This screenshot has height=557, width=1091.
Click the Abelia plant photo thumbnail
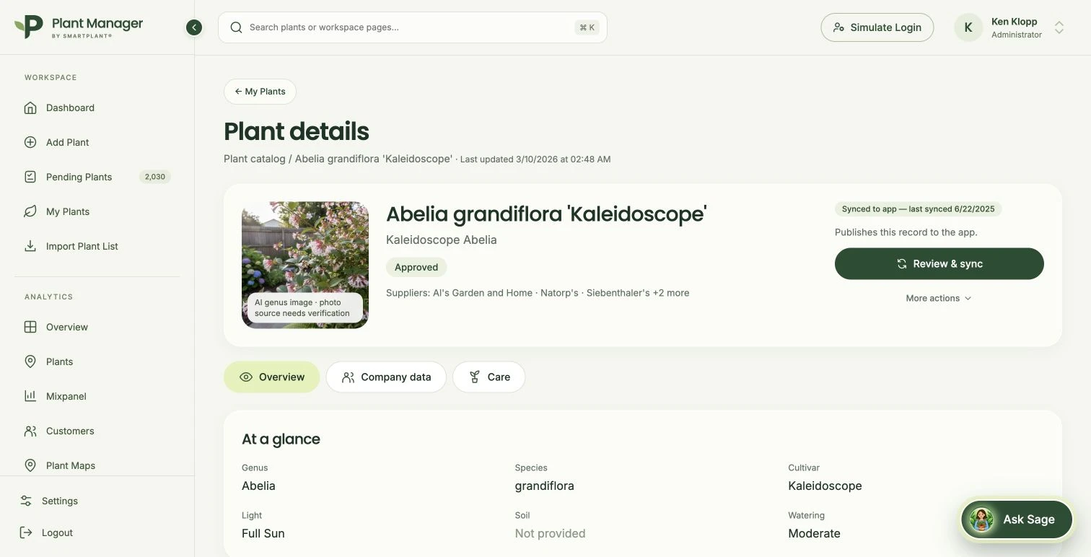click(305, 265)
